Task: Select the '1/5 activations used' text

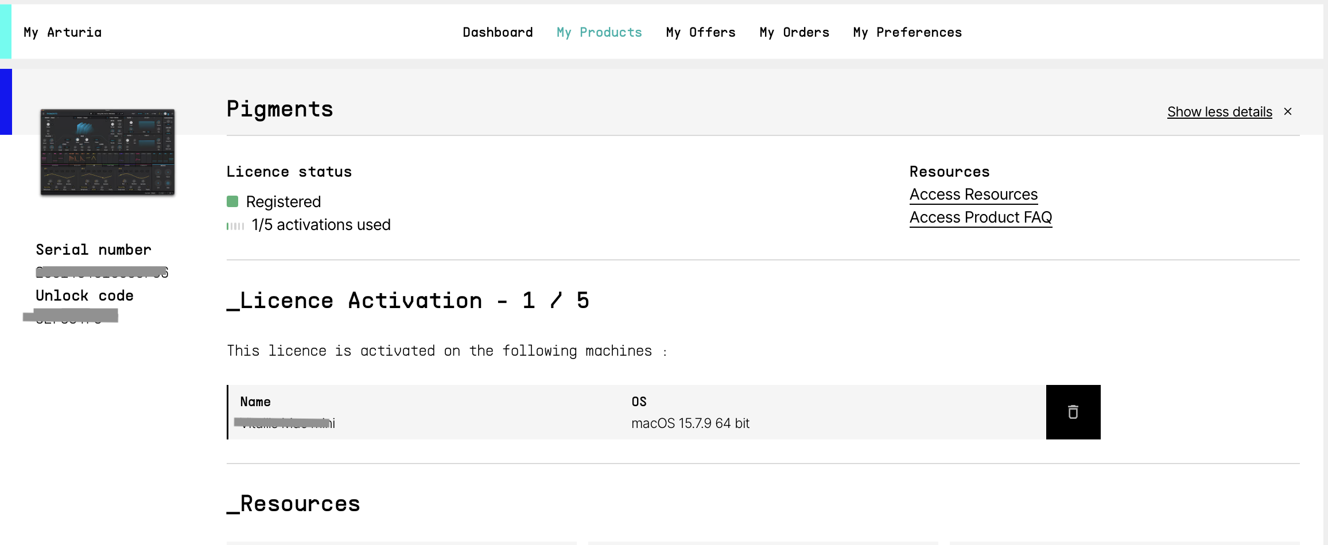Action: pyautogui.click(x=321, y=225)
